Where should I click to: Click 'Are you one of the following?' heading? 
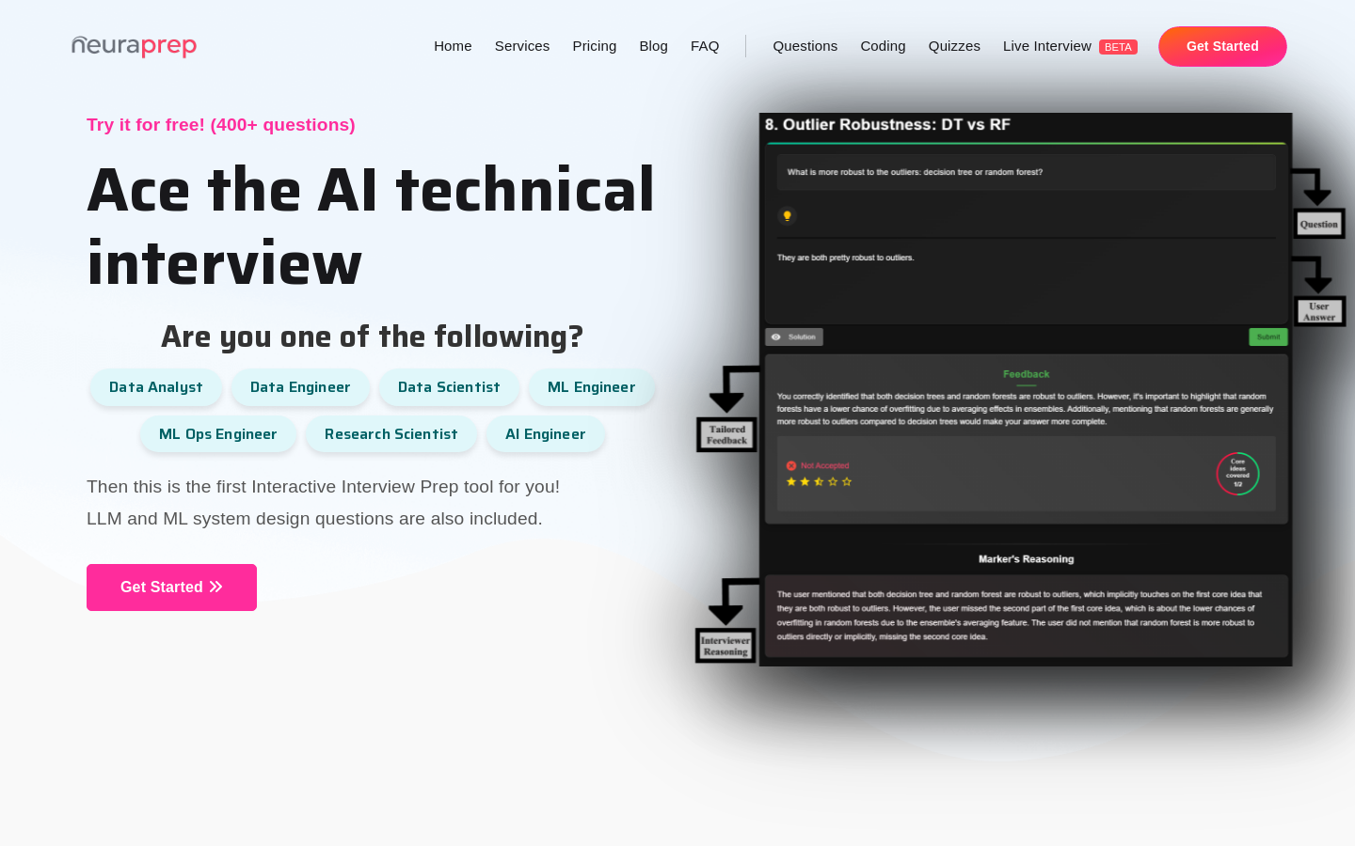372,337
